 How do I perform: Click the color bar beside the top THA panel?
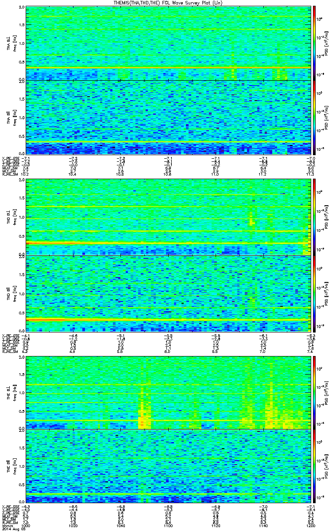pyautogui.click(x=314, y=43)
